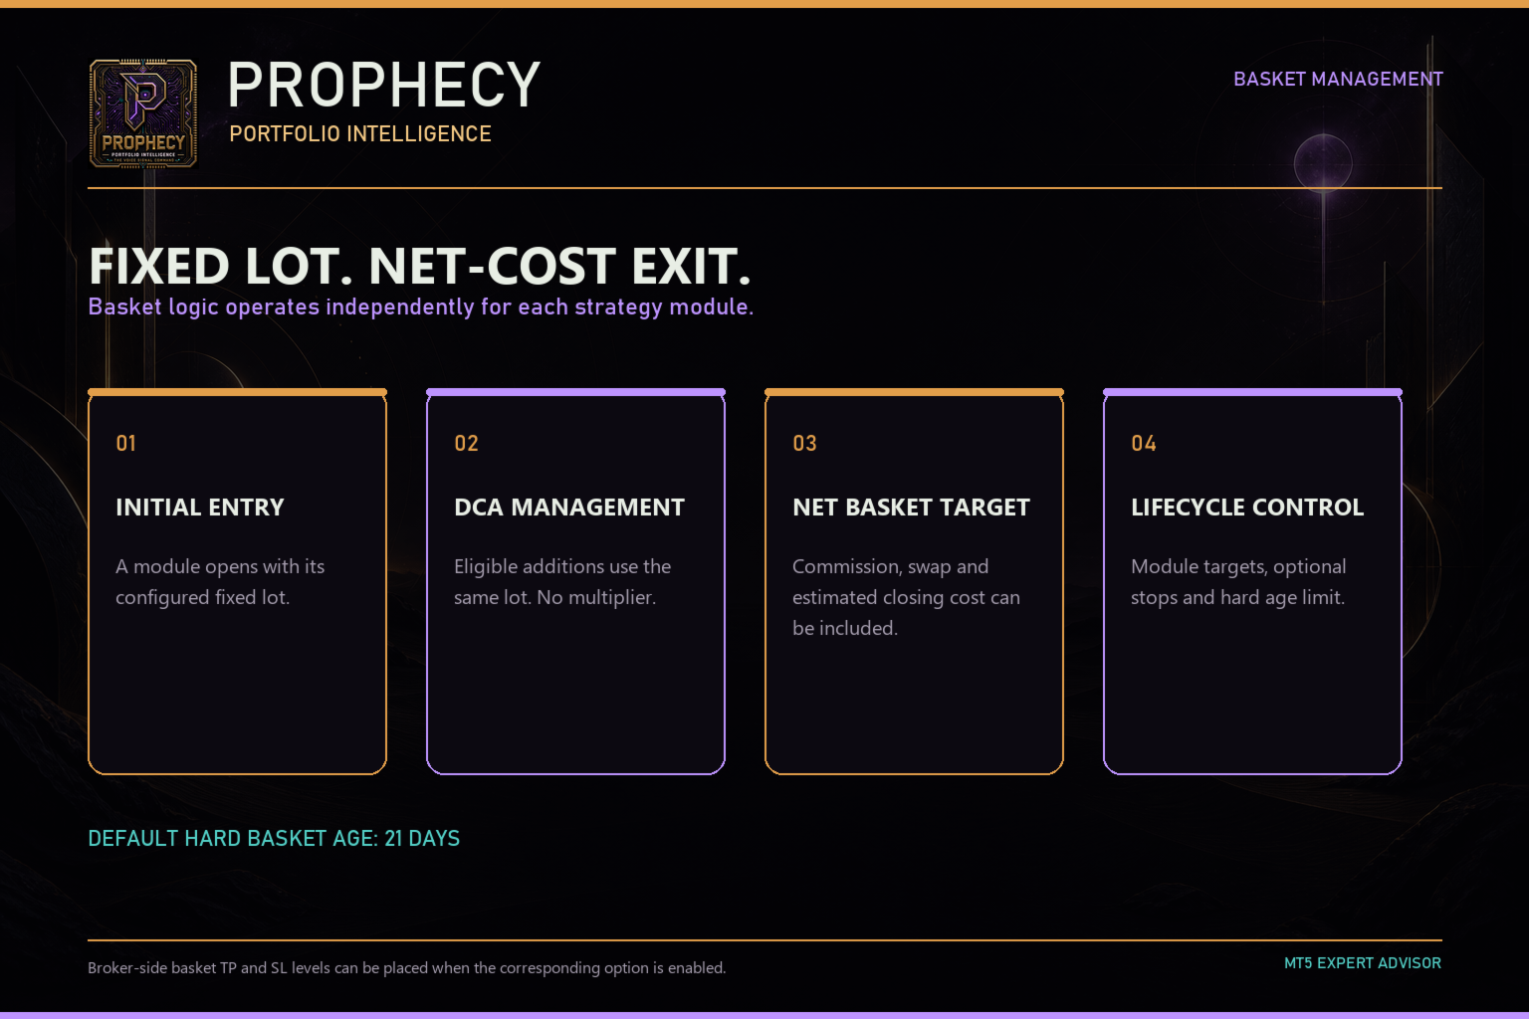Click the No multiplier description text
Viewport: 1529px width, 1019px height.
click(x=562, y=581)
